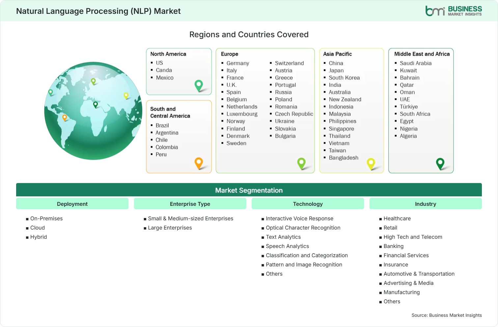This screenshot has width=498, height=327.
Task: Select Interactive Voice Response
Action: tap(300, 218)
